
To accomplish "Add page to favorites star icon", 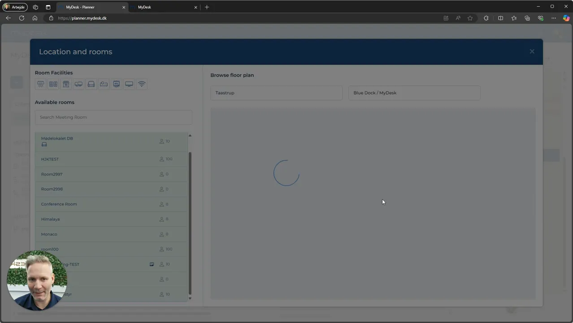I will [x=470, y=18].
